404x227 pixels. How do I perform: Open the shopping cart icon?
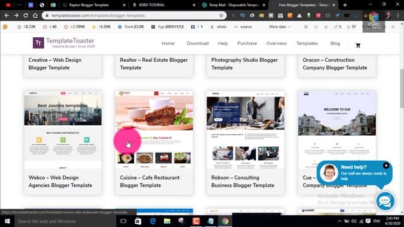click(x=358, y=45)
